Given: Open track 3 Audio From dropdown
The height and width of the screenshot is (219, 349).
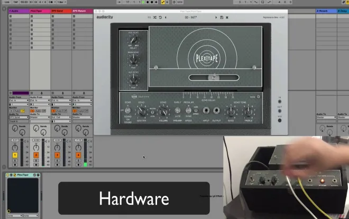Looking at the screenshot, I should (x=61, y=101).
